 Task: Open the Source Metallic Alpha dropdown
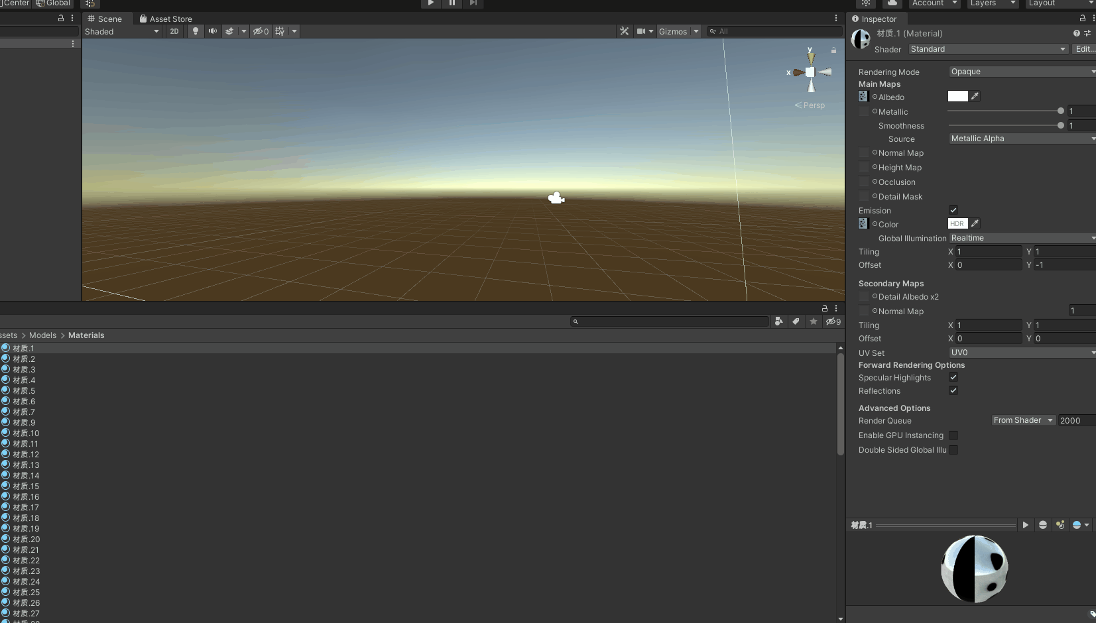tap(1022, 139)
